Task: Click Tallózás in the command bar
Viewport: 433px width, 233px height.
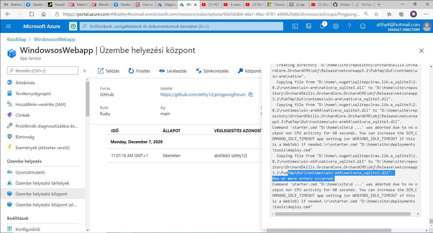Action: click(109, 71)
